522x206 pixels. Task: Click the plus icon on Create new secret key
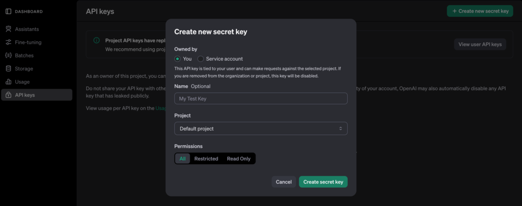tap(454, 11)
